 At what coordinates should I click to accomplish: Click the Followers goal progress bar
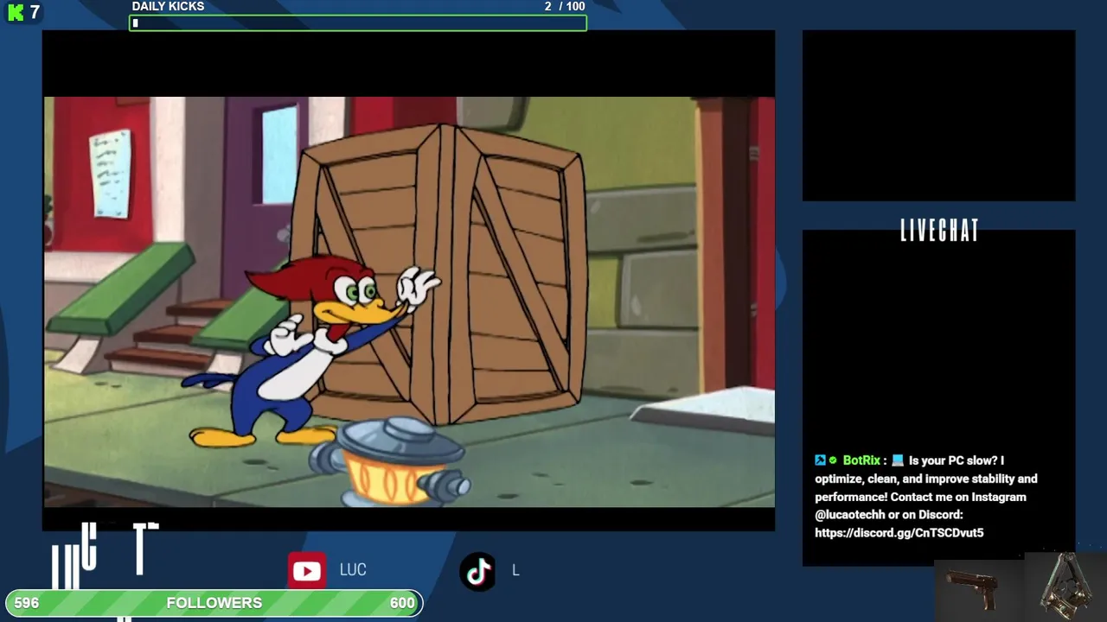[x=214, y=603]
